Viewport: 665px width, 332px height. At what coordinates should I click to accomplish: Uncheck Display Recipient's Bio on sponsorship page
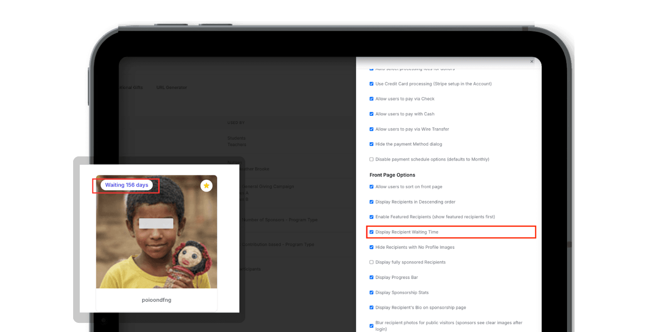point(372,308)
